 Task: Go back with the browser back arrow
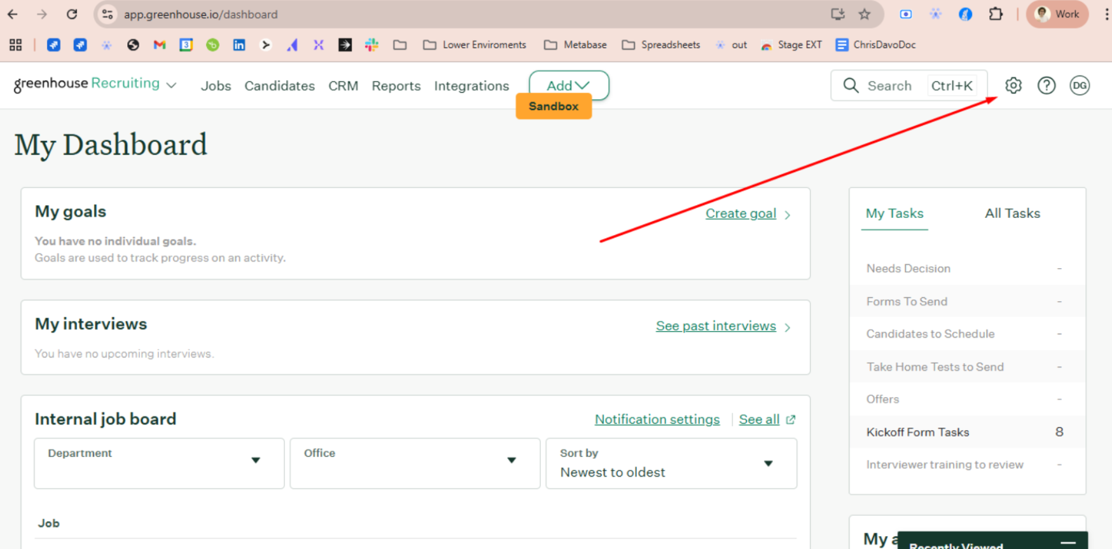click(13, 14)
